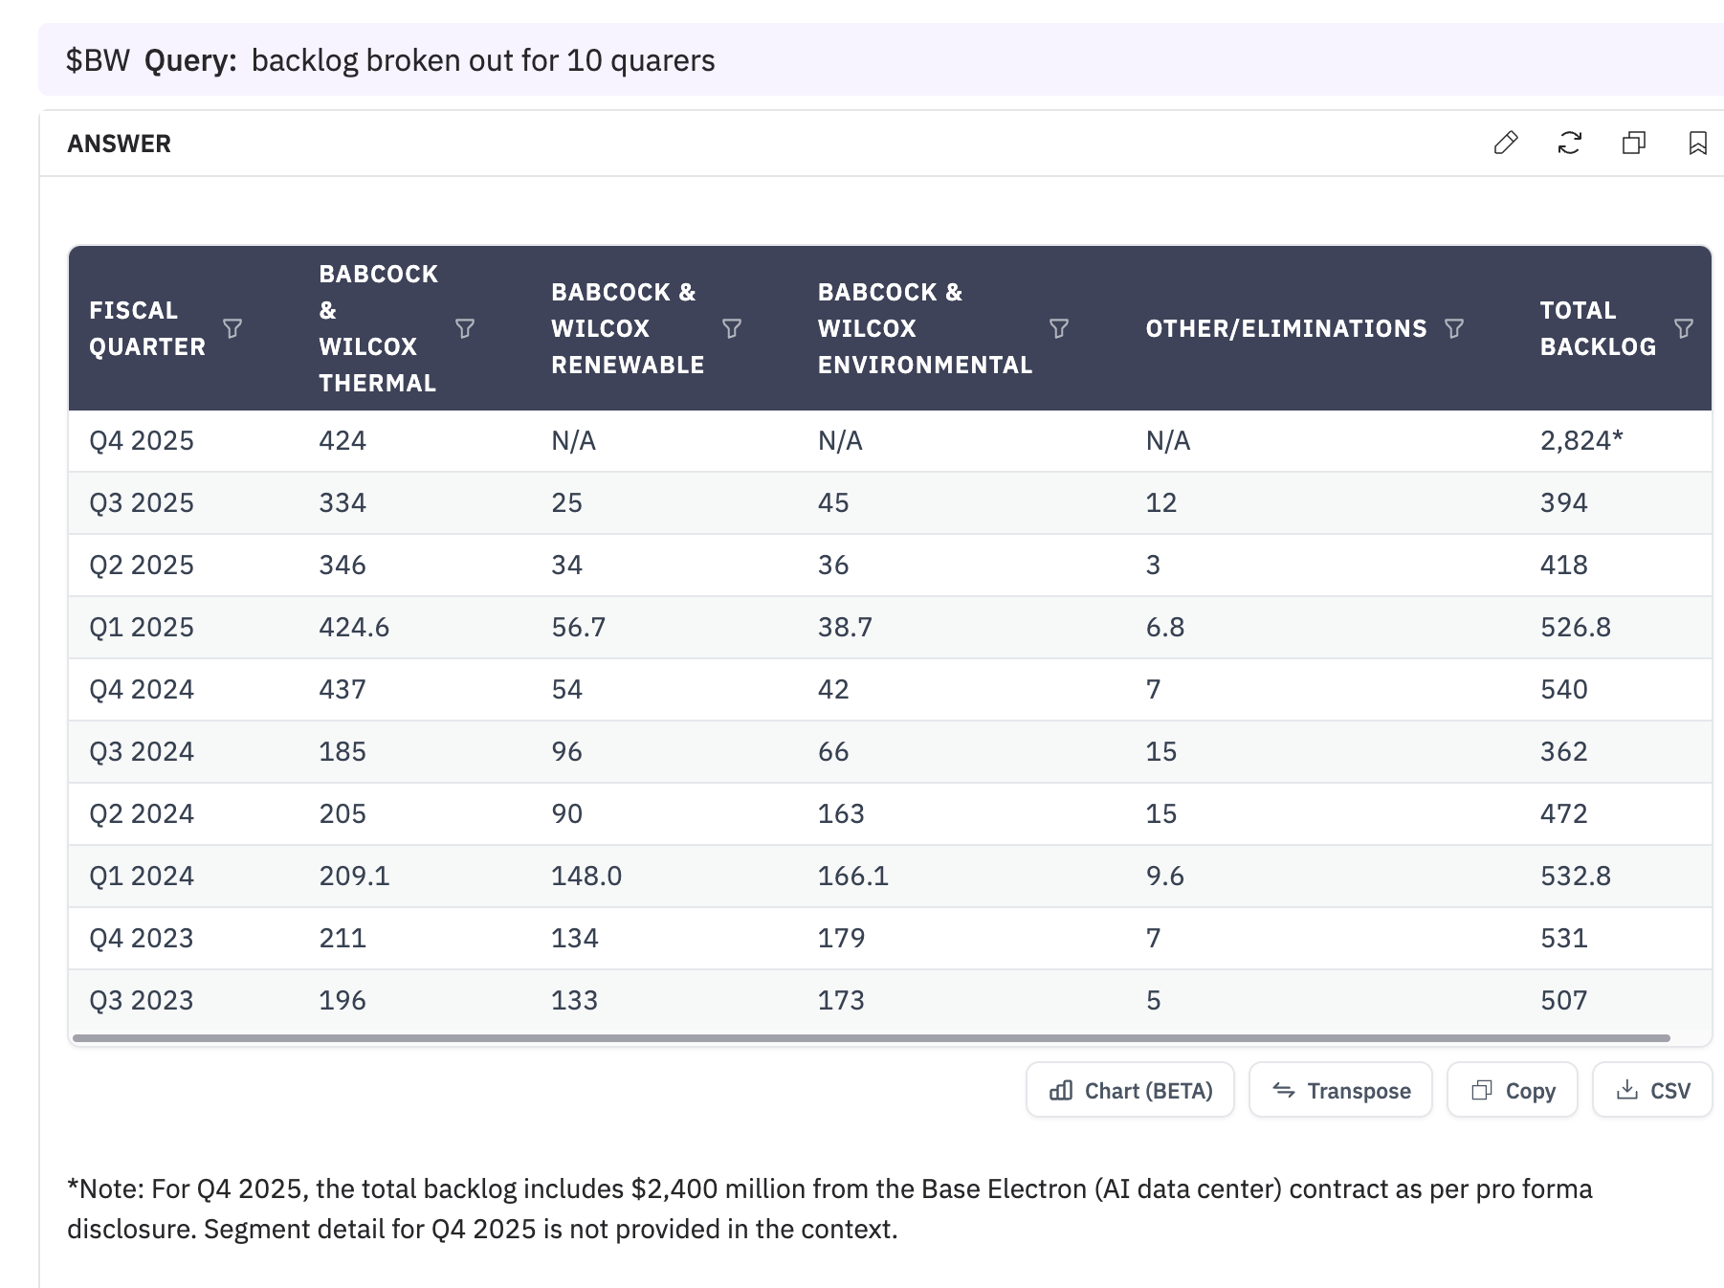Open filter for Babcock & Wilcox Environmental
The width and height of the screenshot is (1724, 1288).
(1059, 329)
